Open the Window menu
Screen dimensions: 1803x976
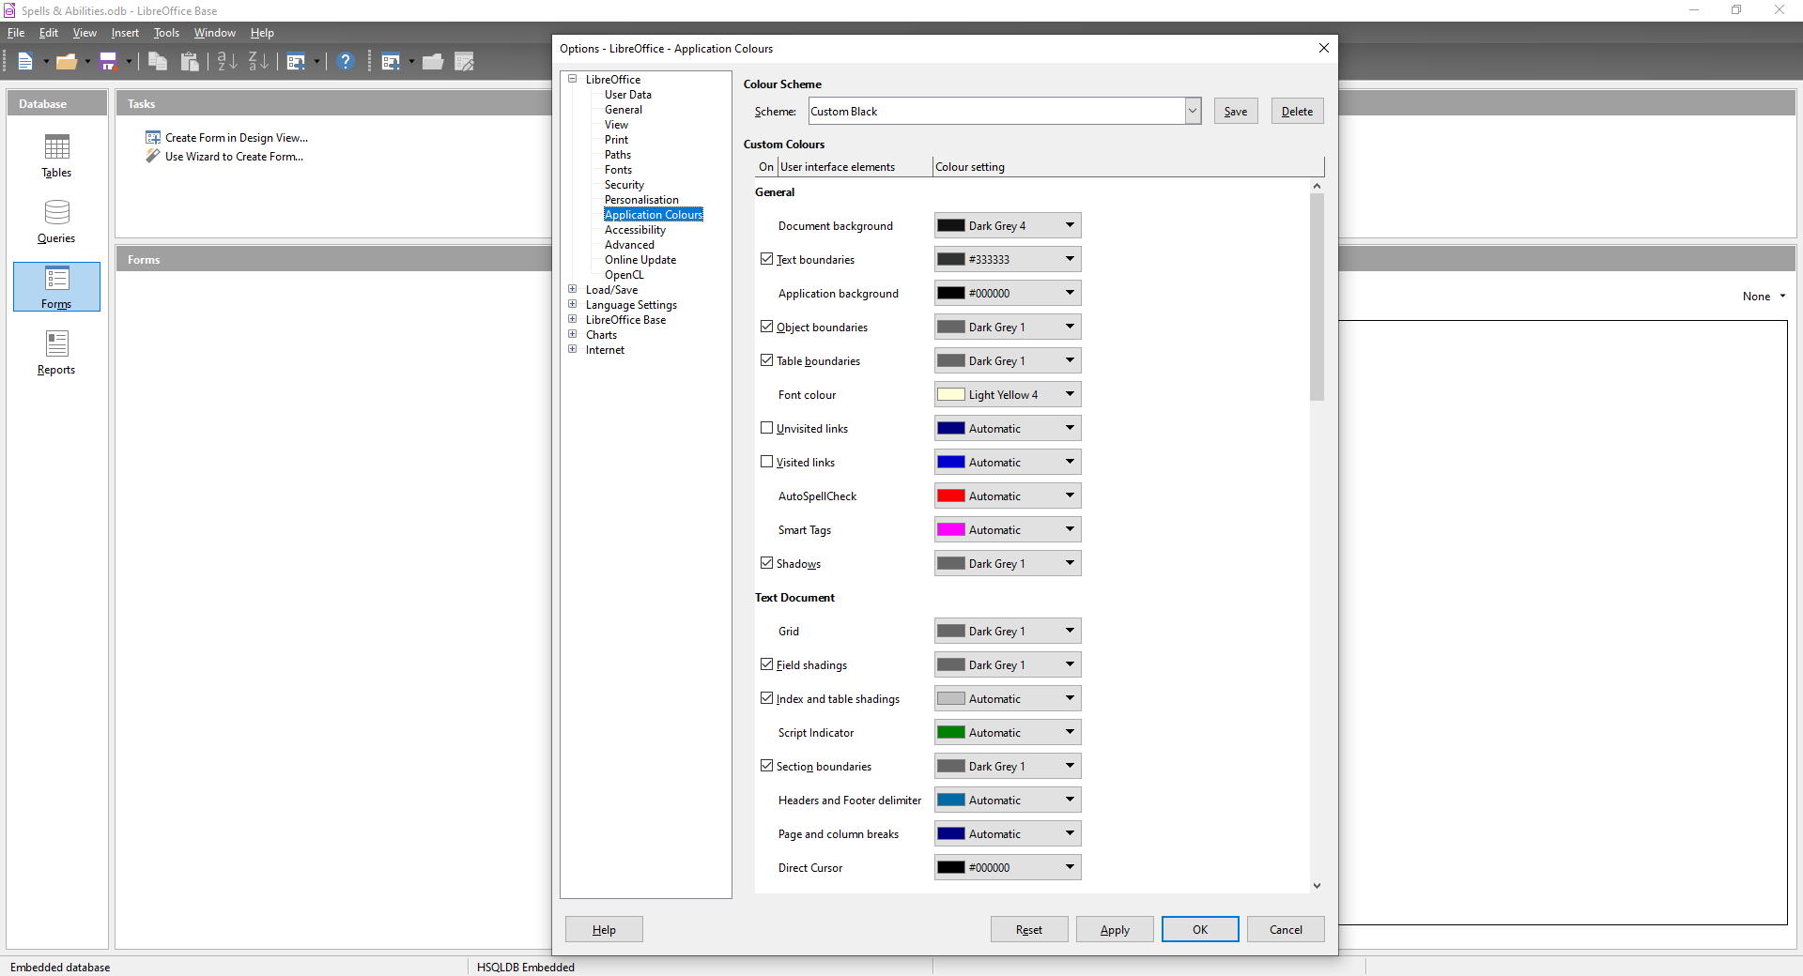[215, 33]
